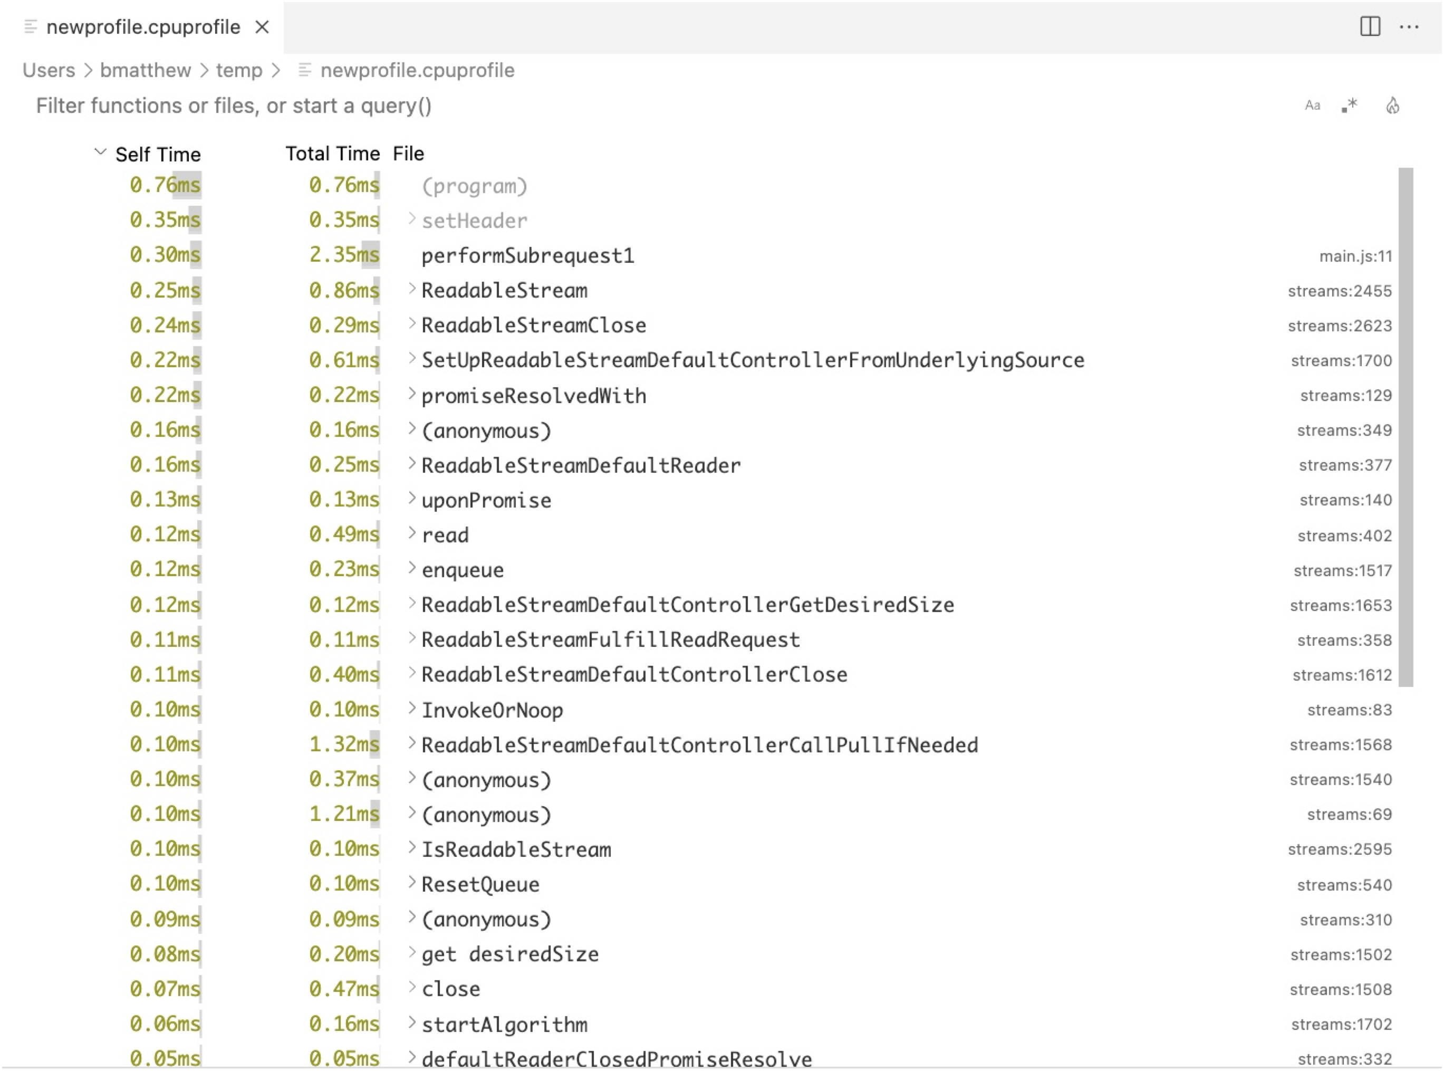The image size is (1444, 1071).
Task: Open main.js:11 source link
Action: coord(1355,256)
